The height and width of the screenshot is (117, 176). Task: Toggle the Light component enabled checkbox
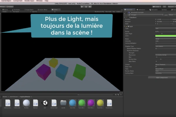click(128, 26)
